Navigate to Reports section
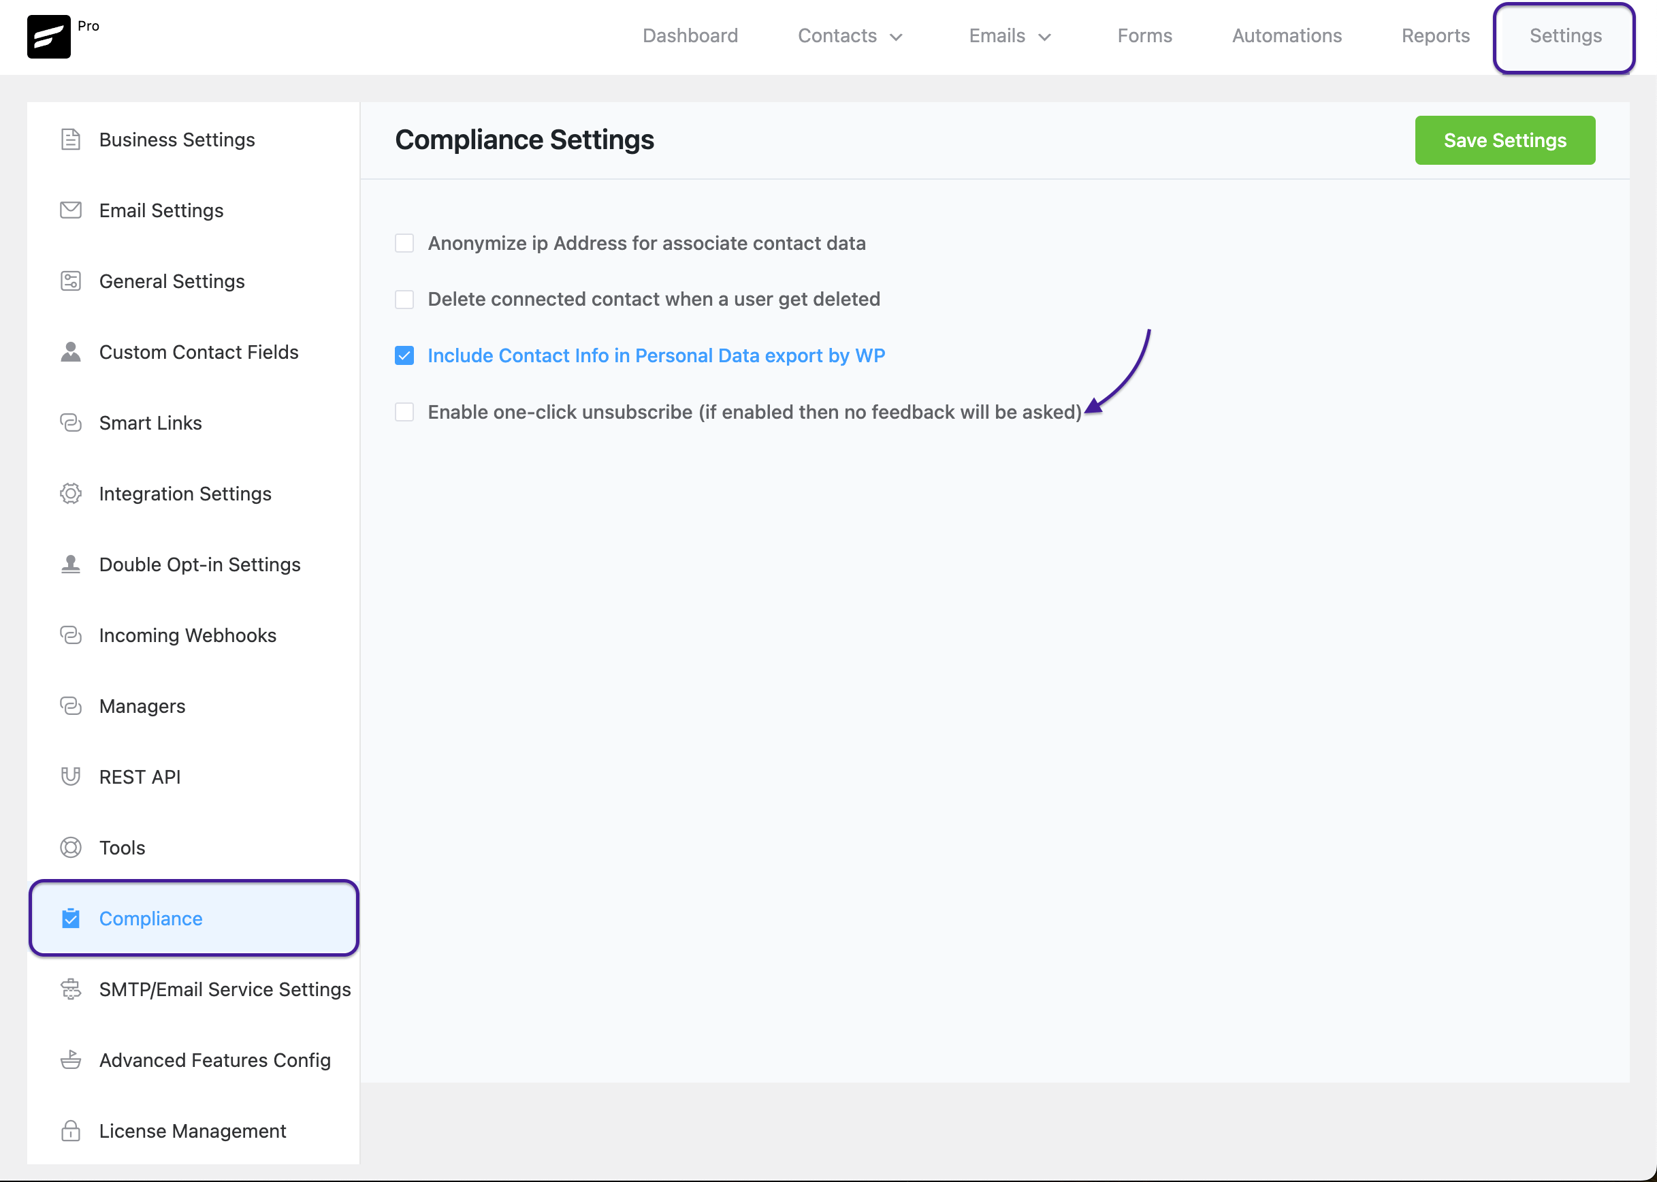The width and height of the screenshot is (1657, 1182). [1434, 36]
